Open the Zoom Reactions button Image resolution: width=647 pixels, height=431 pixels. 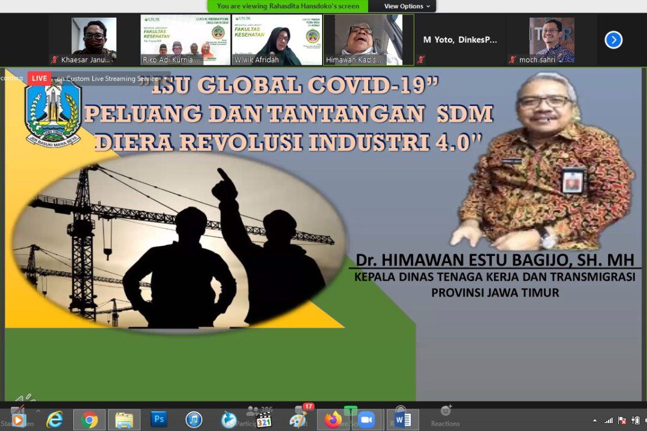click(x=446, y=416)
